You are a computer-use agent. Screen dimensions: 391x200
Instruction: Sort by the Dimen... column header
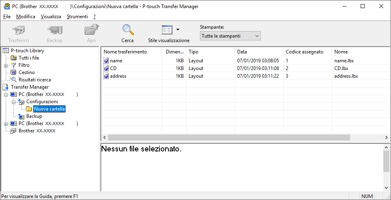174,52
